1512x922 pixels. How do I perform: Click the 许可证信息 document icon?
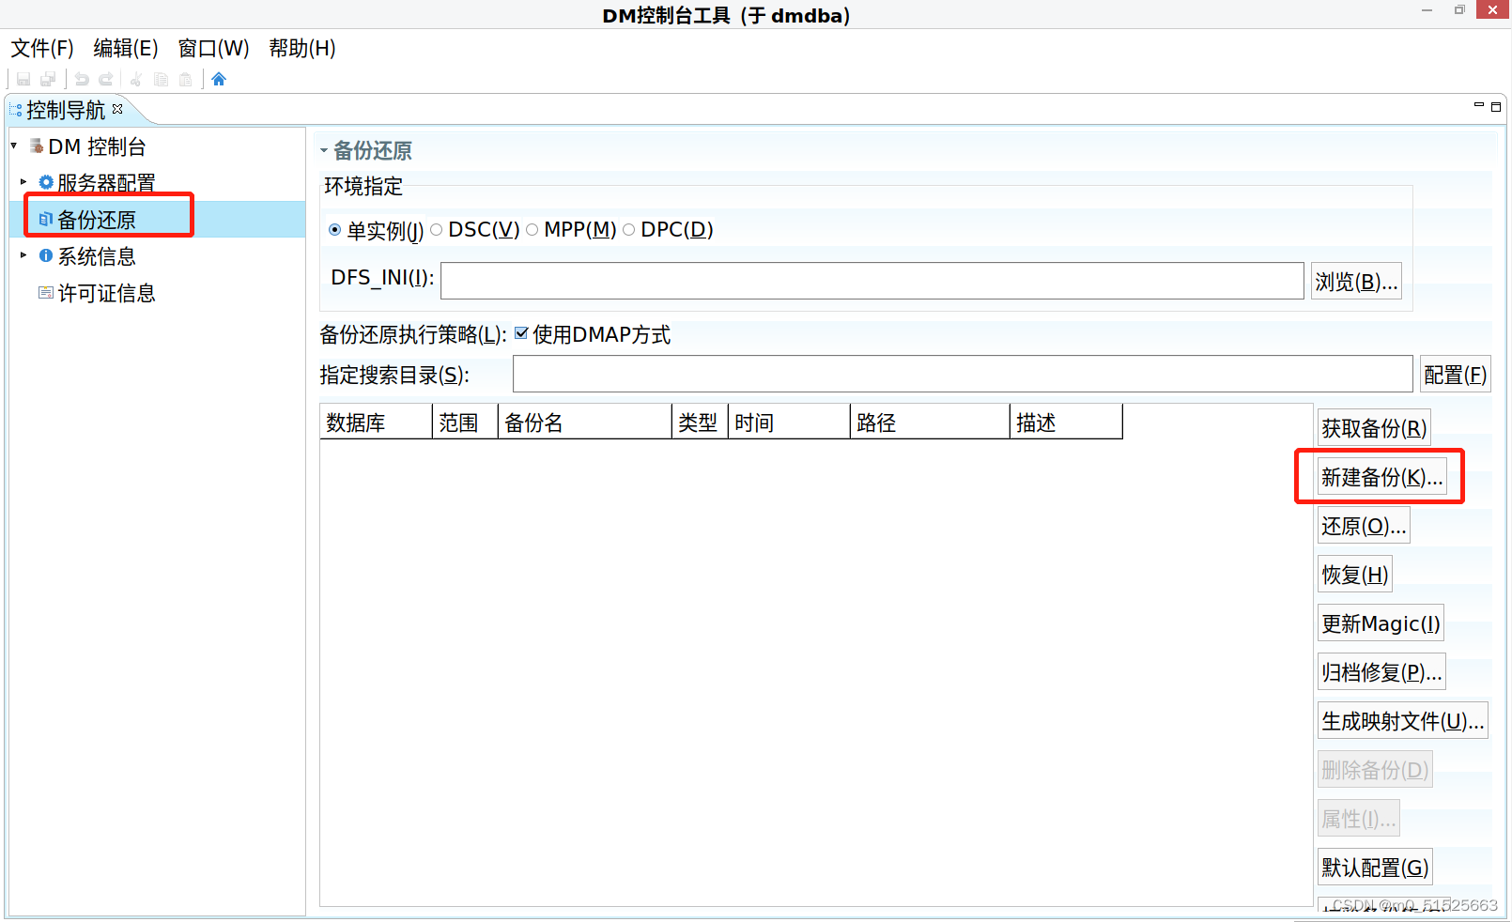(46, 293)
